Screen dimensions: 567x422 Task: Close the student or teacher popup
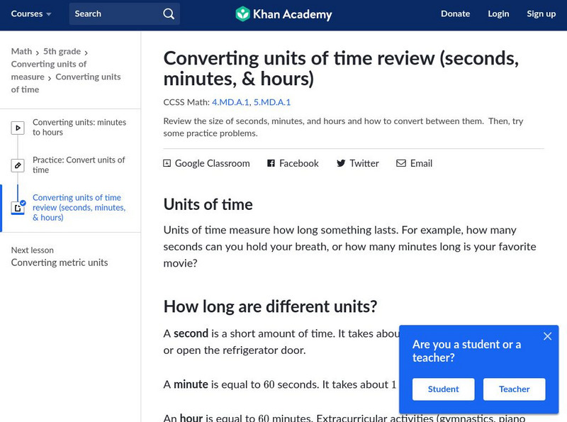[547, 336]
